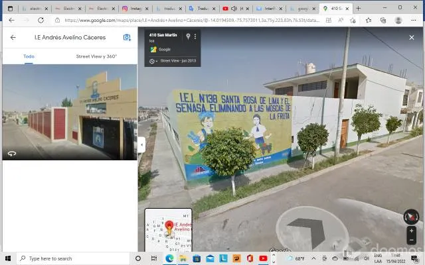Image resolution: width=425 pixels, height=265 pixels.
Task: Open File Explorer from the taskbar
Action: tap(183, 258)
